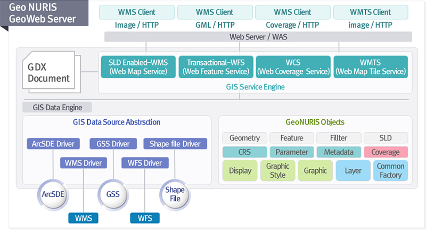Select the Metadata object box

coord(339,152)
